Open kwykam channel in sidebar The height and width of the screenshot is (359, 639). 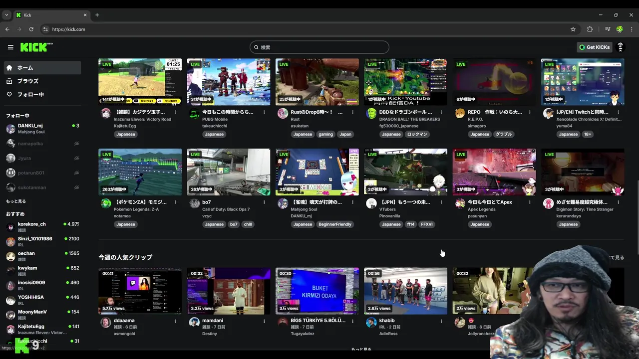tap(42, 271)
